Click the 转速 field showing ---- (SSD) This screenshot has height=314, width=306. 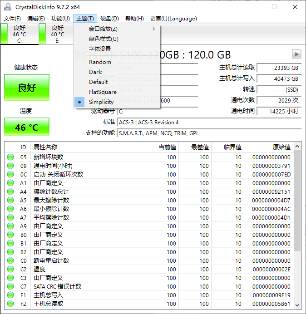point(279,89)
